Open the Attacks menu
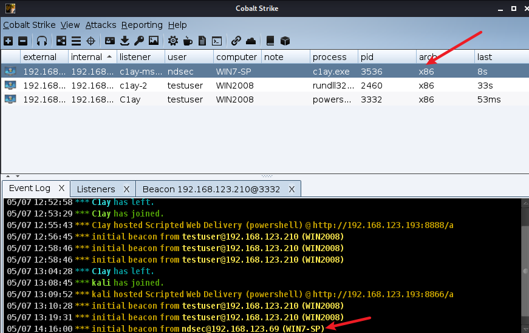The image size is (529, 333). [x=101, y=25]
